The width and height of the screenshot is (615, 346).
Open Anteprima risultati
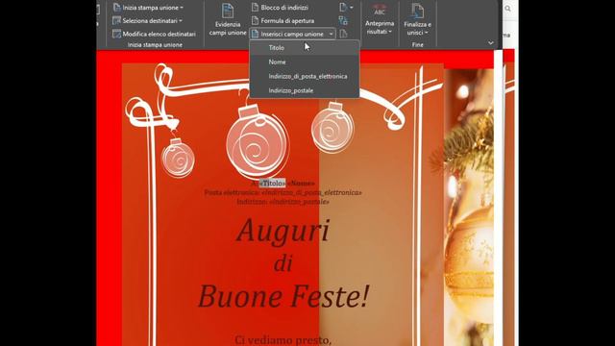[380, 20]
